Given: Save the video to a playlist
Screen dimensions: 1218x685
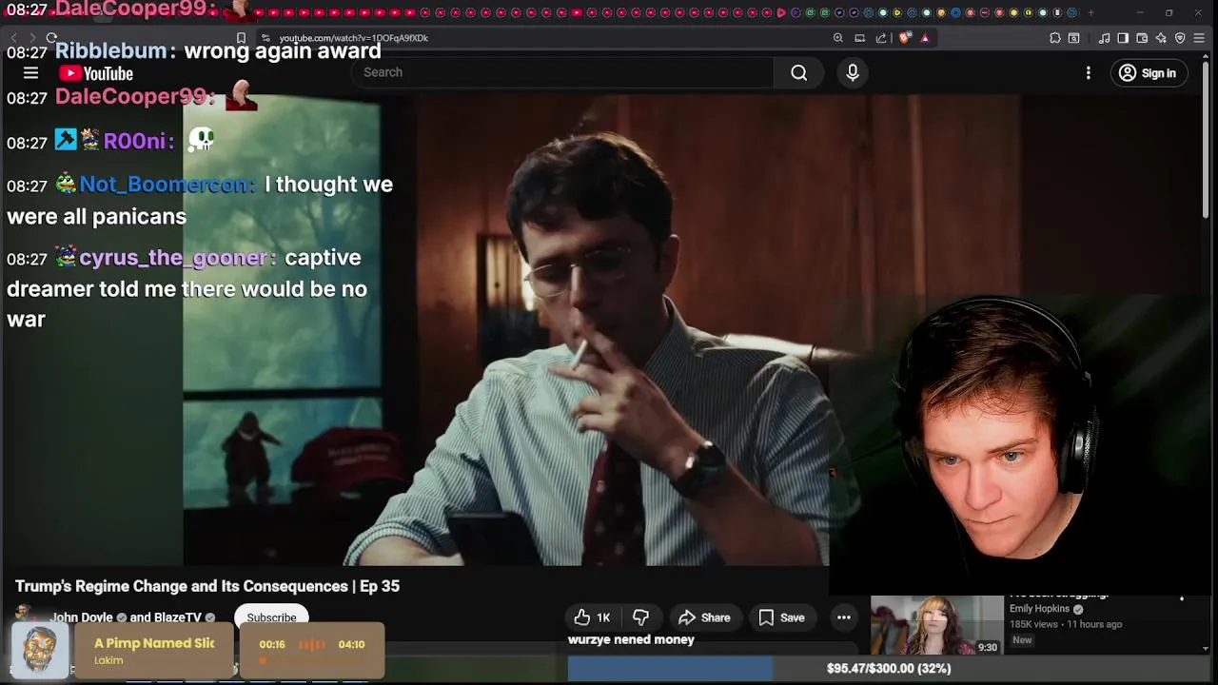Looking at the screenshot, I should coord(782,617).
